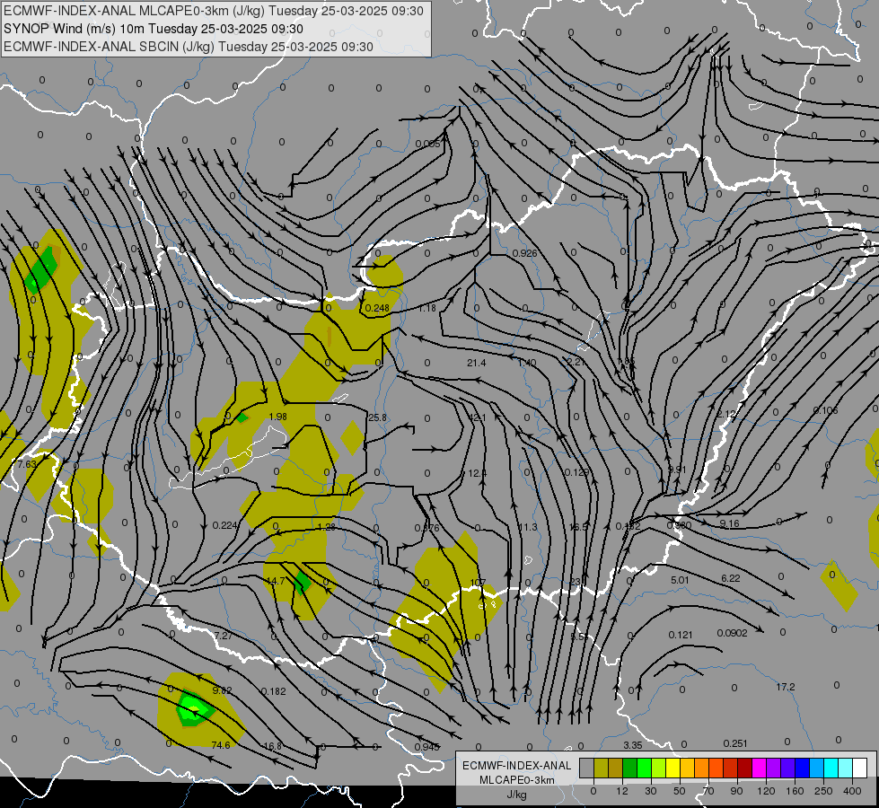
Task: Pick the dark green legend swatch
Action: pyautogui.click(x=629, y=768)
